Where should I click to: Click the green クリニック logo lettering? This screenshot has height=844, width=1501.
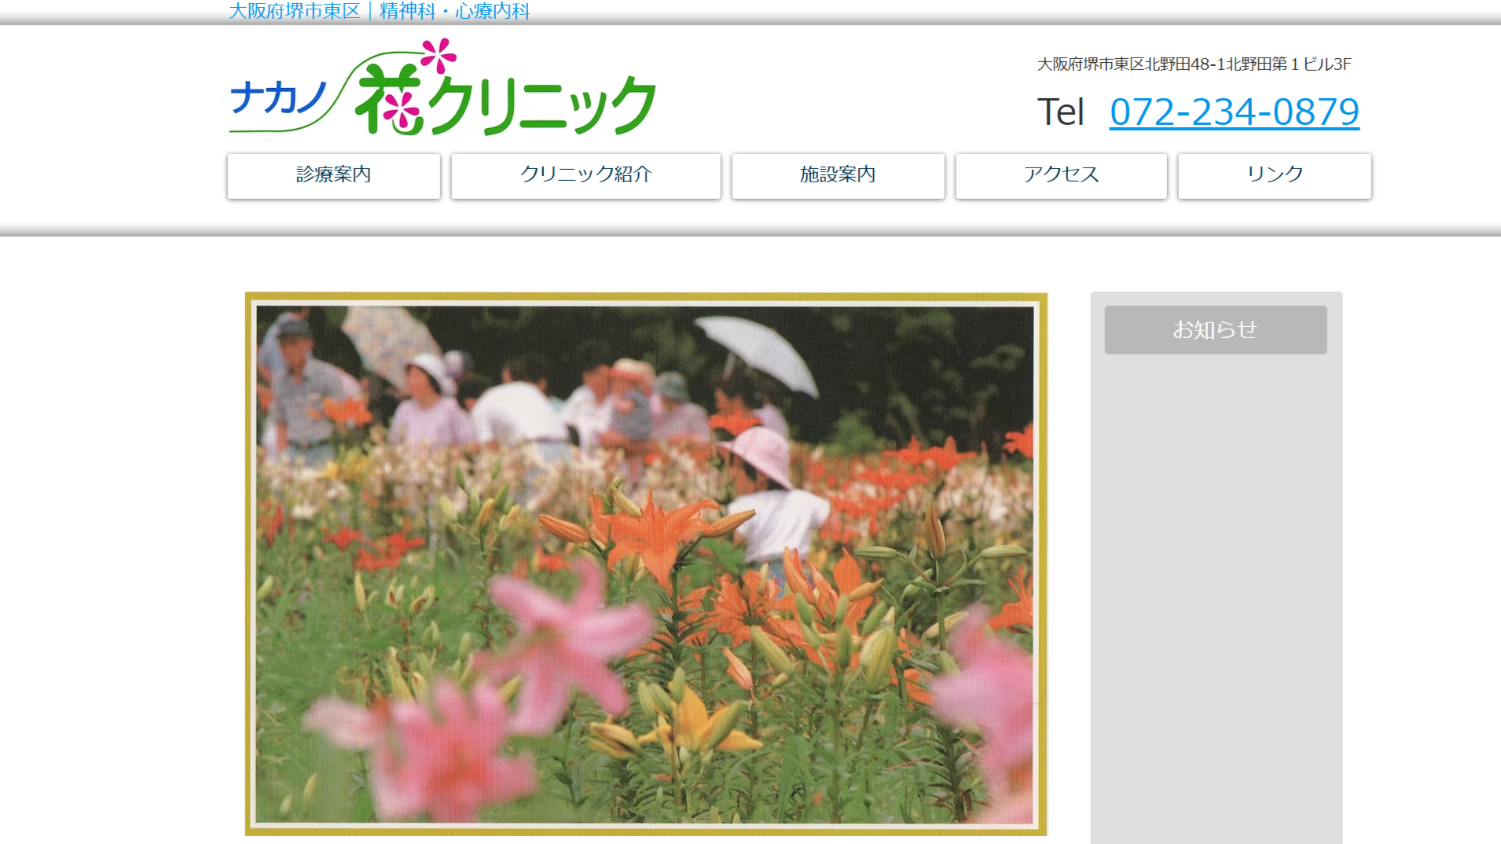542,106
